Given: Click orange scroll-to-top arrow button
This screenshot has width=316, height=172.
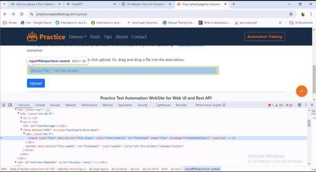Looking at the screenshot, I should pos(302,91).
